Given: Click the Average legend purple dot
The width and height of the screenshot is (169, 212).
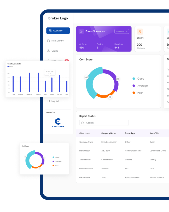Looking at the screenshot, I should [x=134, y=86].
